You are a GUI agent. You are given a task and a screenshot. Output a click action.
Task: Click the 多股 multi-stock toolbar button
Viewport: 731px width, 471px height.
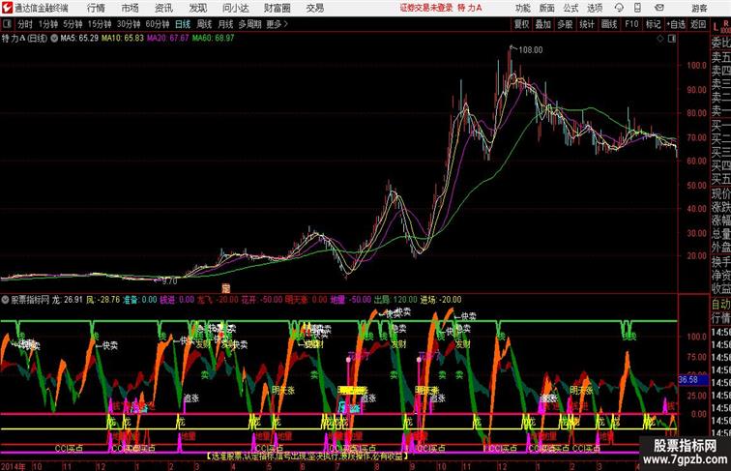pos(565,24)
